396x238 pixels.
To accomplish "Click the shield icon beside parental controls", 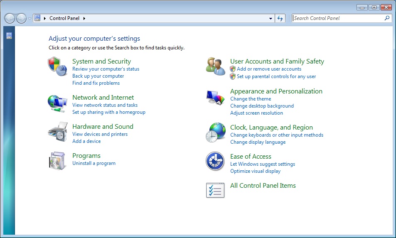I will [x=233, y=76].
